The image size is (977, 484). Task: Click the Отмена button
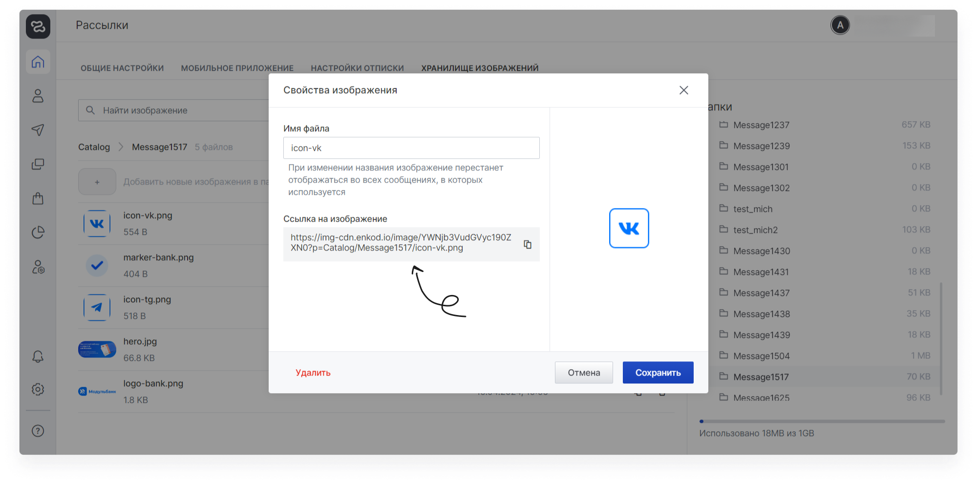(x=584, y=373)
